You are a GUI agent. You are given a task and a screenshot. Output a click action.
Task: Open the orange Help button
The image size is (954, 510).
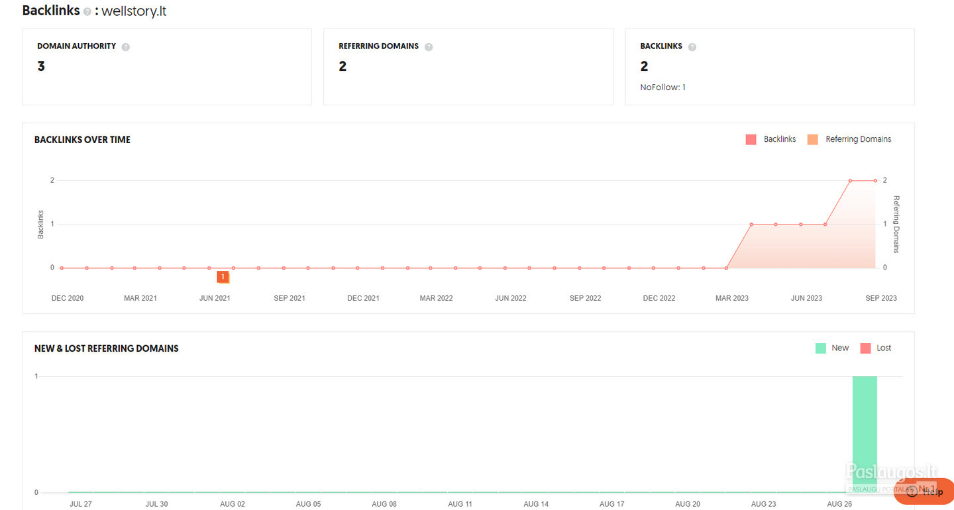[923, 491]
